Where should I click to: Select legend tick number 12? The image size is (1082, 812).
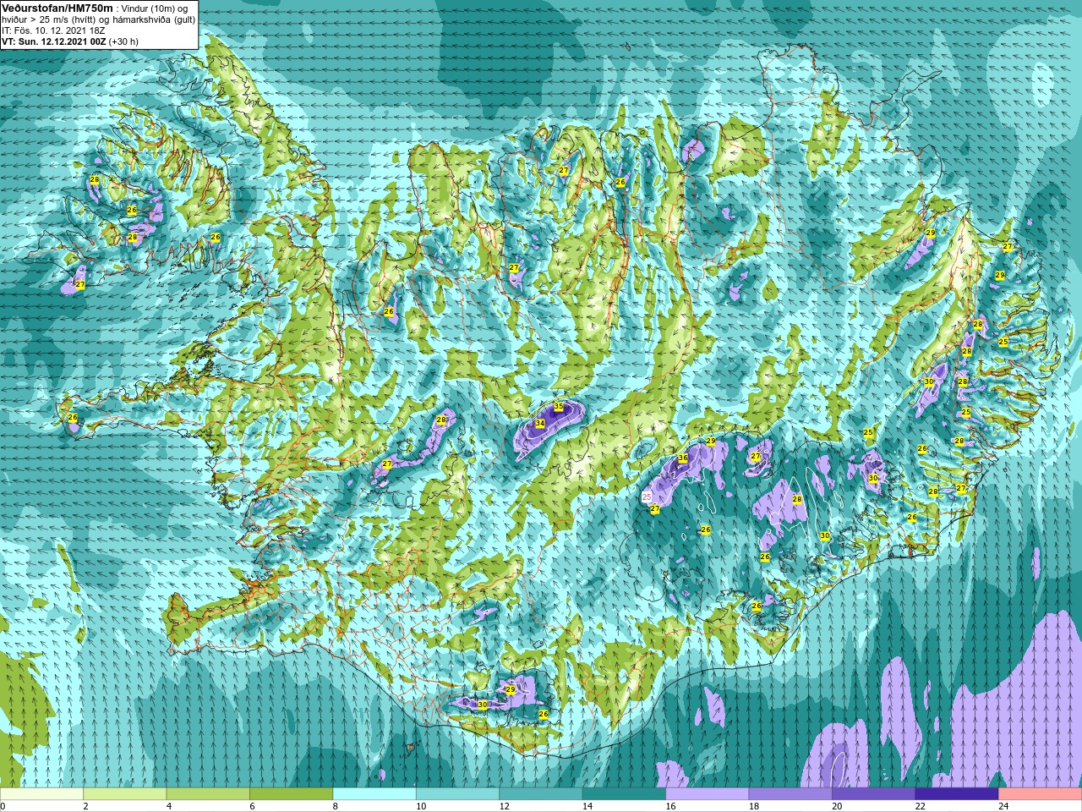click(505, 806)
